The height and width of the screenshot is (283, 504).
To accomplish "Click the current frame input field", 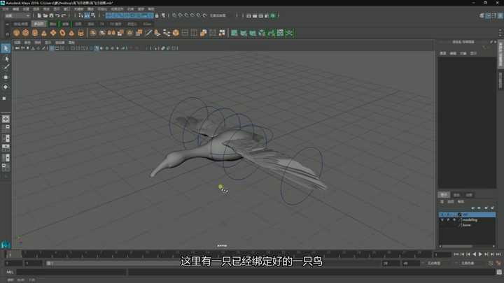I will coord(442,254).
